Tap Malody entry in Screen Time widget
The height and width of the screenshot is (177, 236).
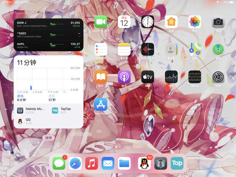tap(31, 111)
